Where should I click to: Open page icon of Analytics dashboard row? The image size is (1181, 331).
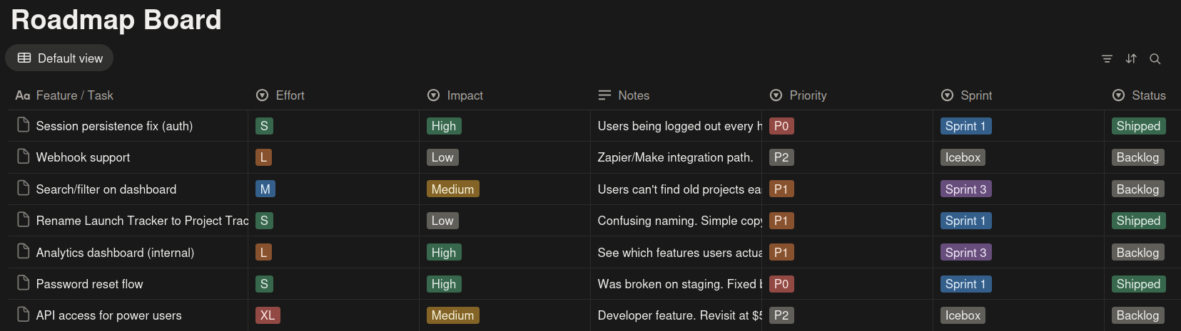tap(24, 252)
